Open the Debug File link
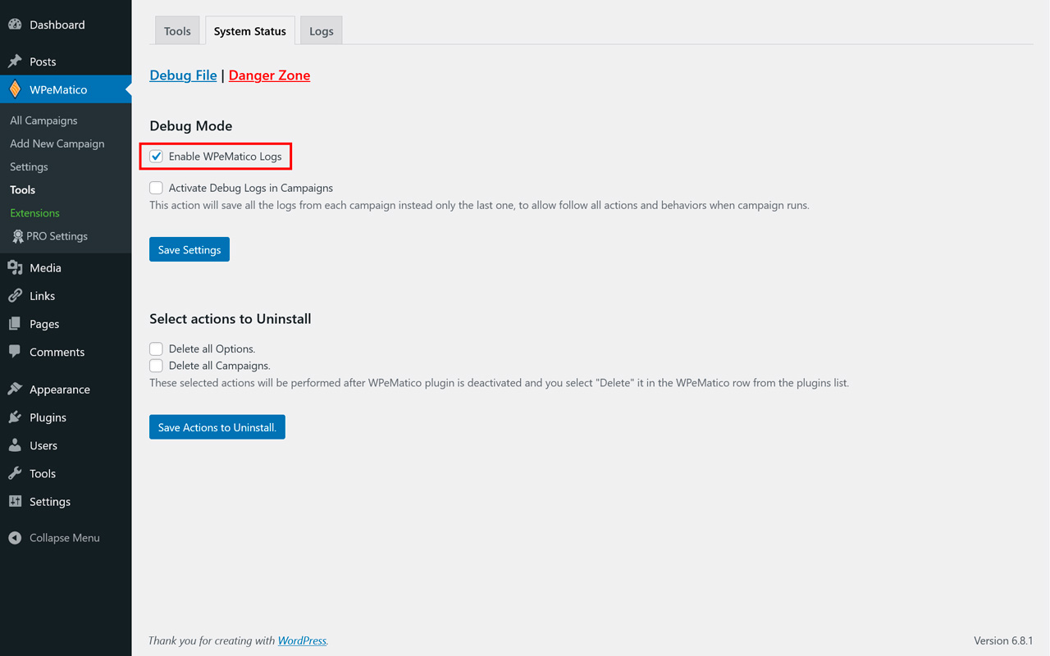Image resolution: width=1050 pixels, height=656 pixels. tap(183, 75)
